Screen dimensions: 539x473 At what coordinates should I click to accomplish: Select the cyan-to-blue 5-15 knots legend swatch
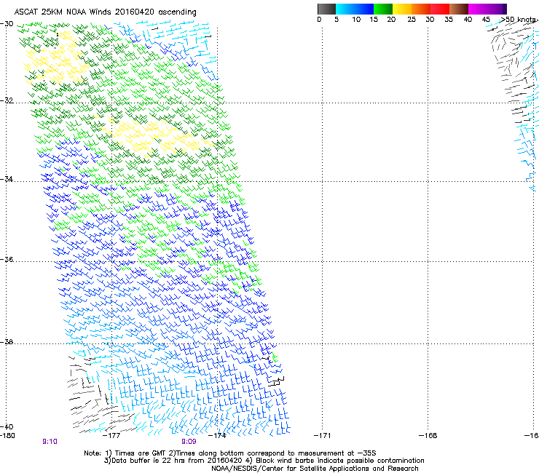[355, 9]
